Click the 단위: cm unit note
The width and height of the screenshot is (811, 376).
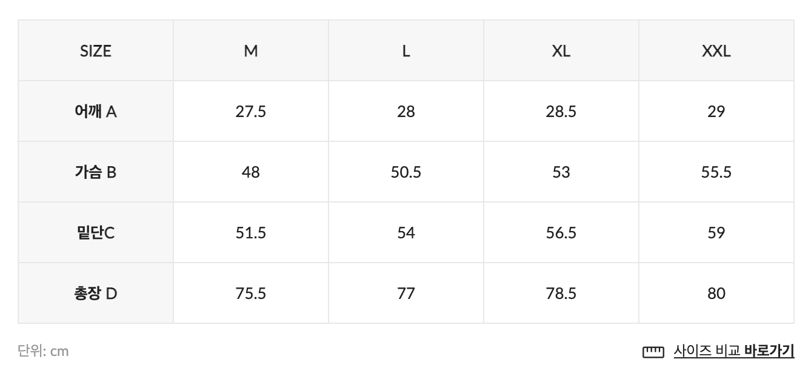(43, 351)
